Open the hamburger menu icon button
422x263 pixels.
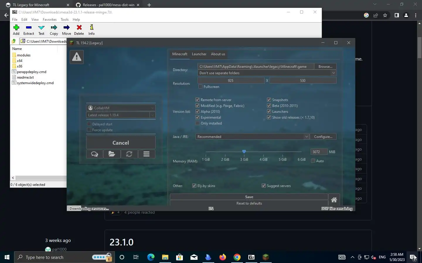click(x=147, y=154)
